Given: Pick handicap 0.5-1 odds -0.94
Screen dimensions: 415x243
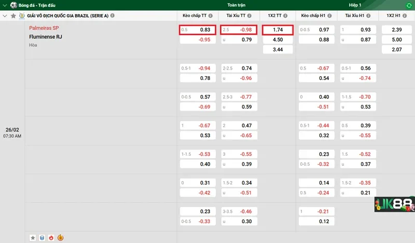Looking at the screenshot, I should point(198,69).
